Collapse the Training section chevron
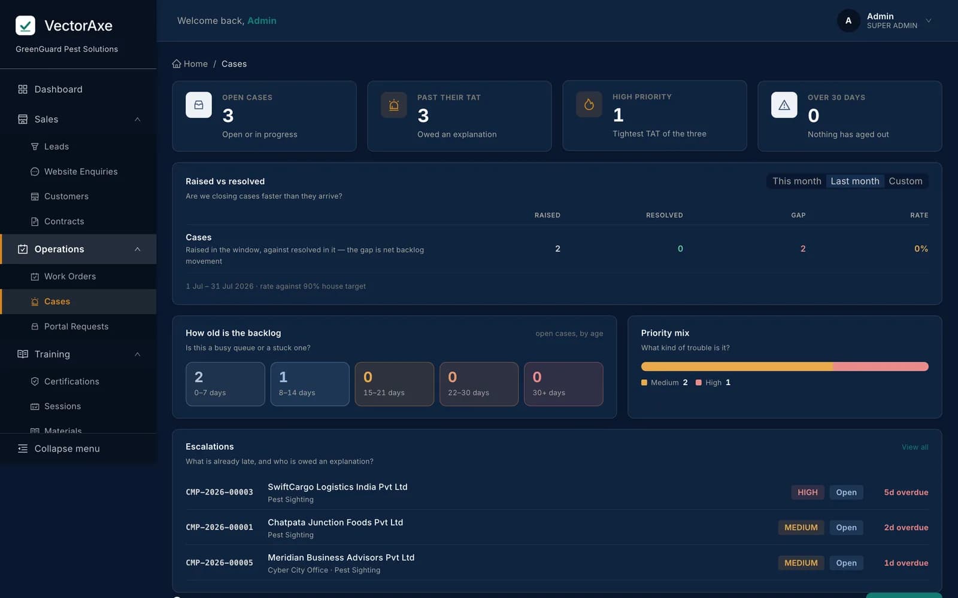Image resolution: width=958 pixels, height=598 pixels. pos(138,354)
